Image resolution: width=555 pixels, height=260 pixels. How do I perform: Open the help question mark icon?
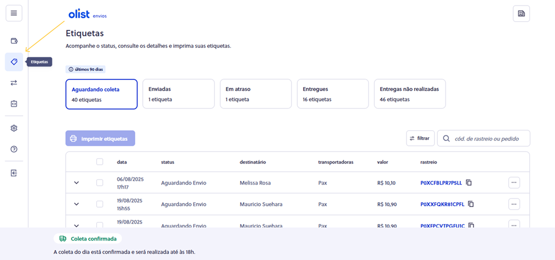[14, 149]
